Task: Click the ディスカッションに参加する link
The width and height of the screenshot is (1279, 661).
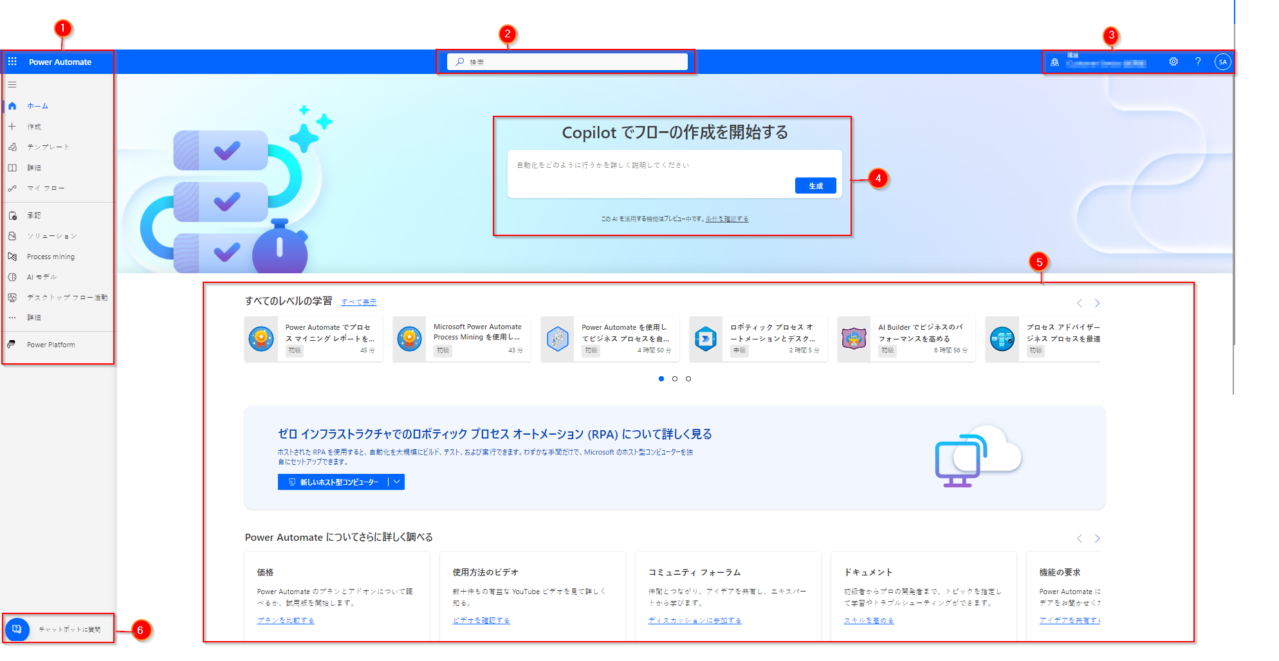Action: (x=695, y=620)
